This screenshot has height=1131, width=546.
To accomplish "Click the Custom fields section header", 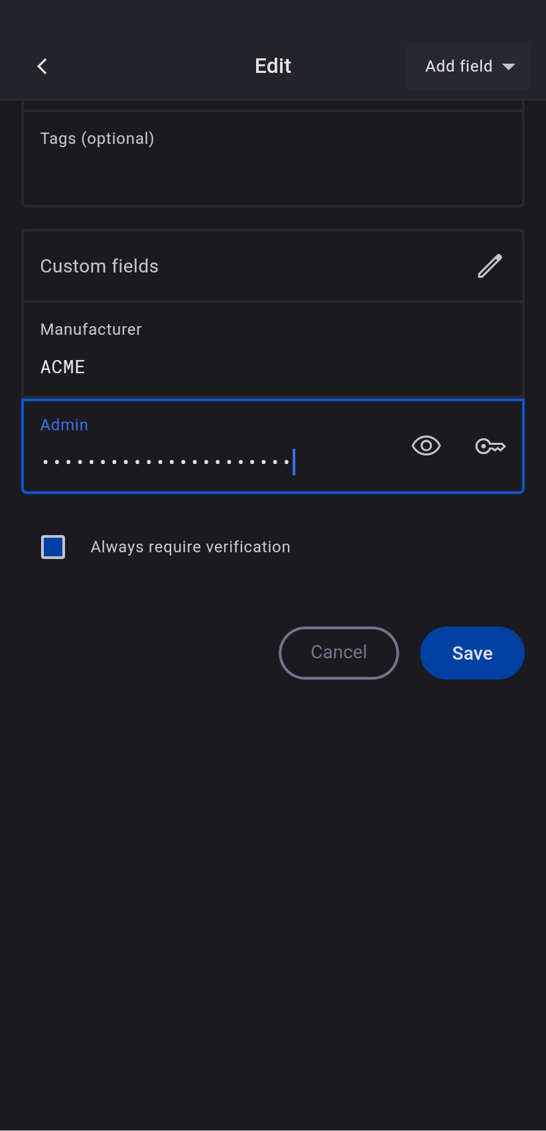I will point(100,267).
